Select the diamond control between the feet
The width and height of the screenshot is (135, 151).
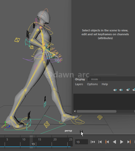click(47, 125)
